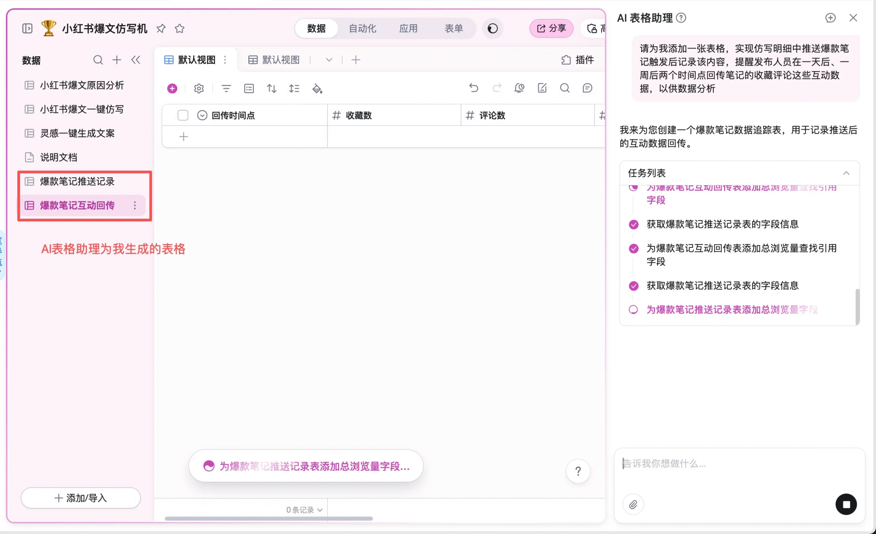Open the reminder alarm bell icon
Screen dimensions: 876x534
pyautogui.click(x=519, y=87)
